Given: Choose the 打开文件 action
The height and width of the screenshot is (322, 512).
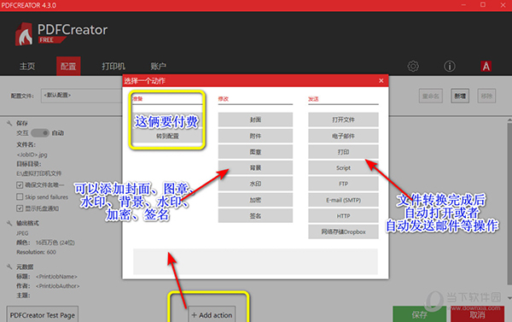Looking at the screenshot, I should pyautogui.click(x=343, y=120).
